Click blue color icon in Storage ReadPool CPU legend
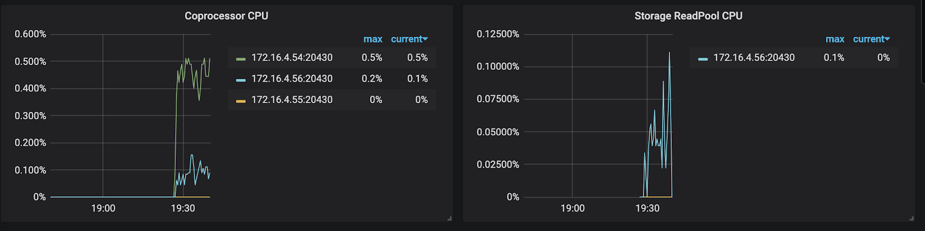Image resolution: width=925 pixels, height=231 pixels. [703, 59]
